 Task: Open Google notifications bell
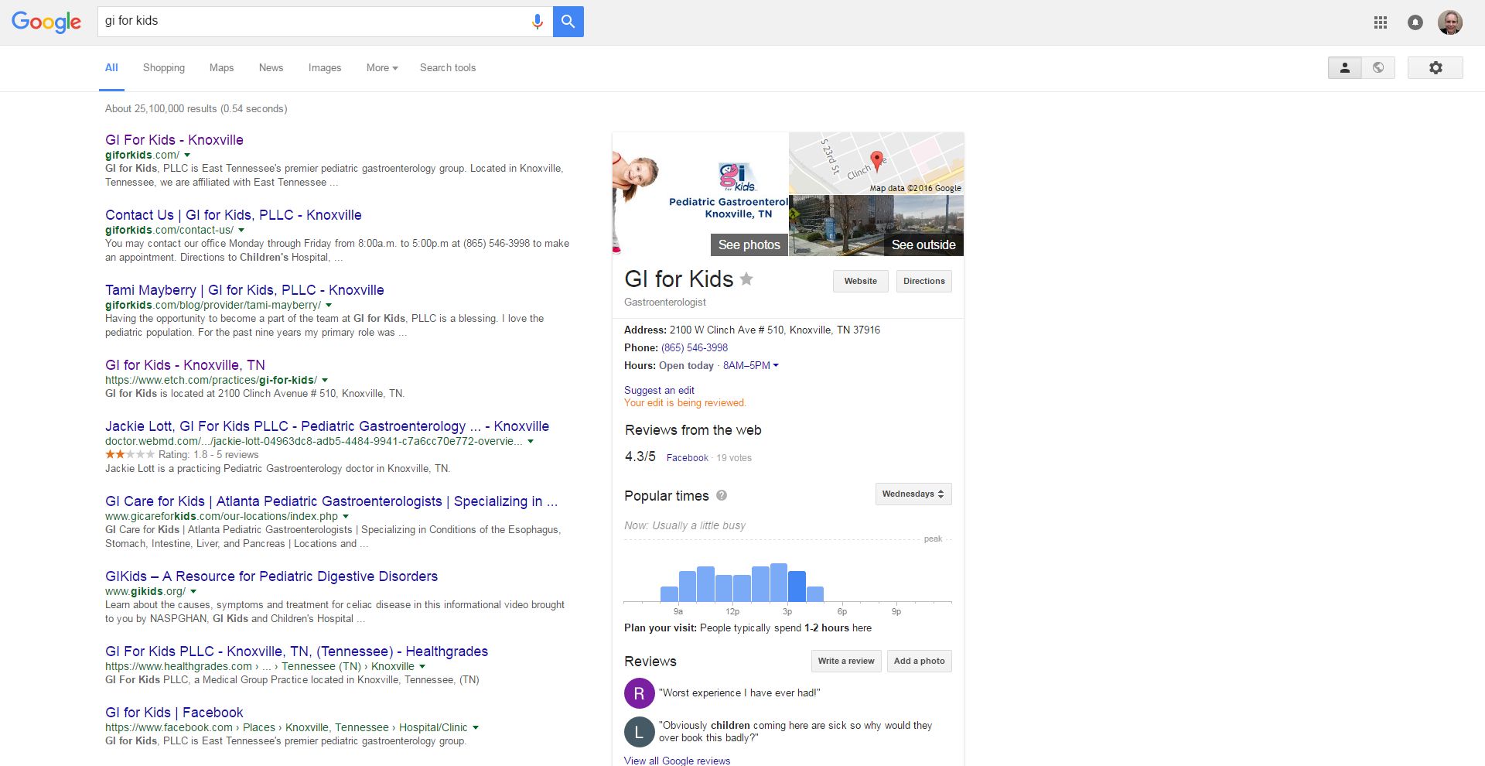1415,22
